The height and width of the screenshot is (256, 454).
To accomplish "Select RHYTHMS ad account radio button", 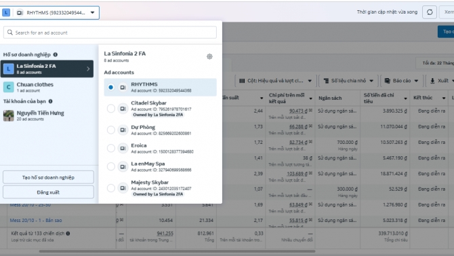I will point(110,87).
